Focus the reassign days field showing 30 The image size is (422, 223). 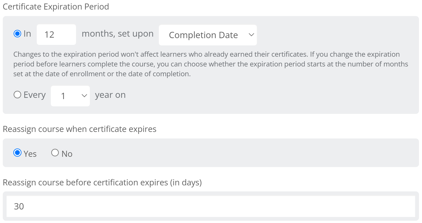click(x=210, y=206)
